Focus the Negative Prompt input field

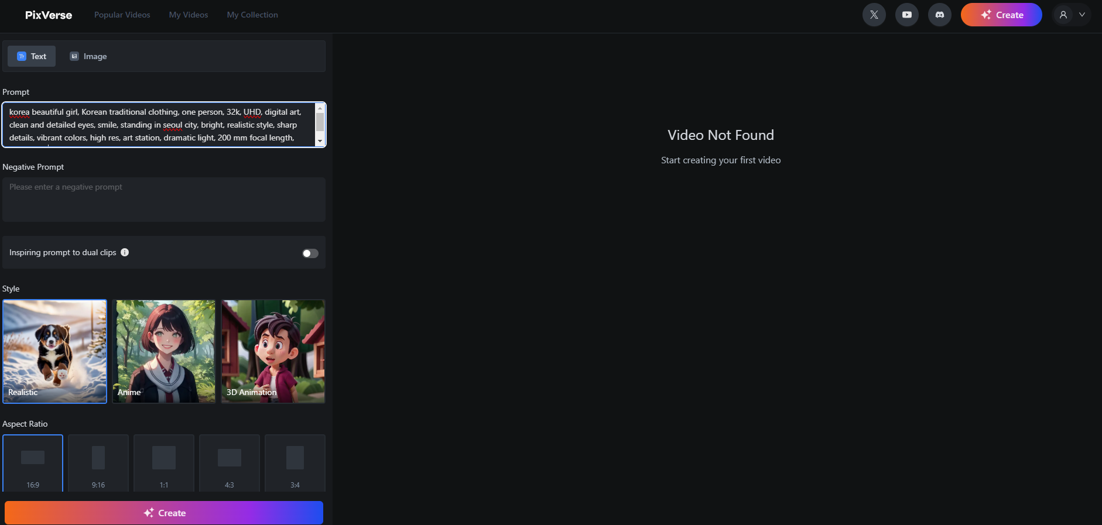point(164,200)
